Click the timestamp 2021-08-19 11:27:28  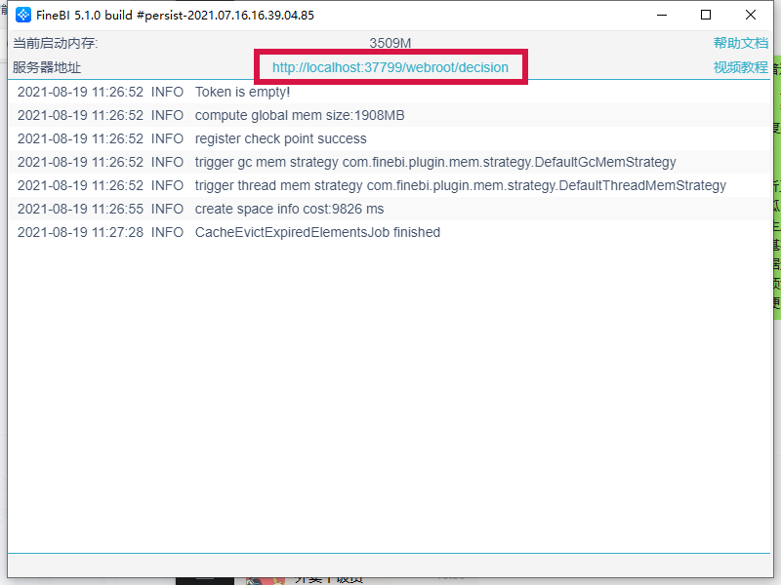coord(80,232)
